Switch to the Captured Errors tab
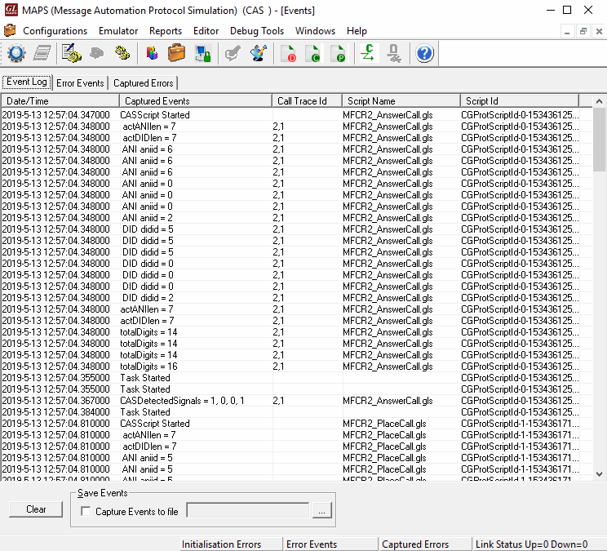The width and height of the screenshot is (607, 551). [x=144, y=83]
